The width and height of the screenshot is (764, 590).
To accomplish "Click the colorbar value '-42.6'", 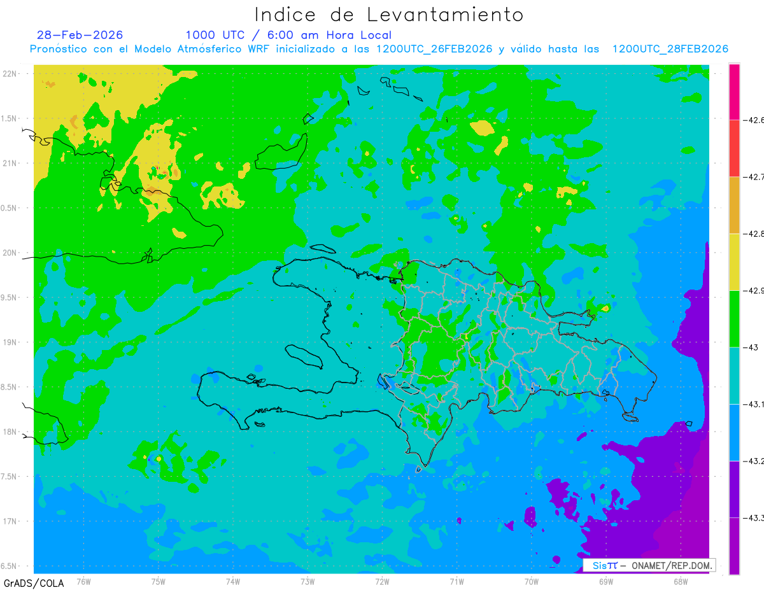I will point(754,120).
